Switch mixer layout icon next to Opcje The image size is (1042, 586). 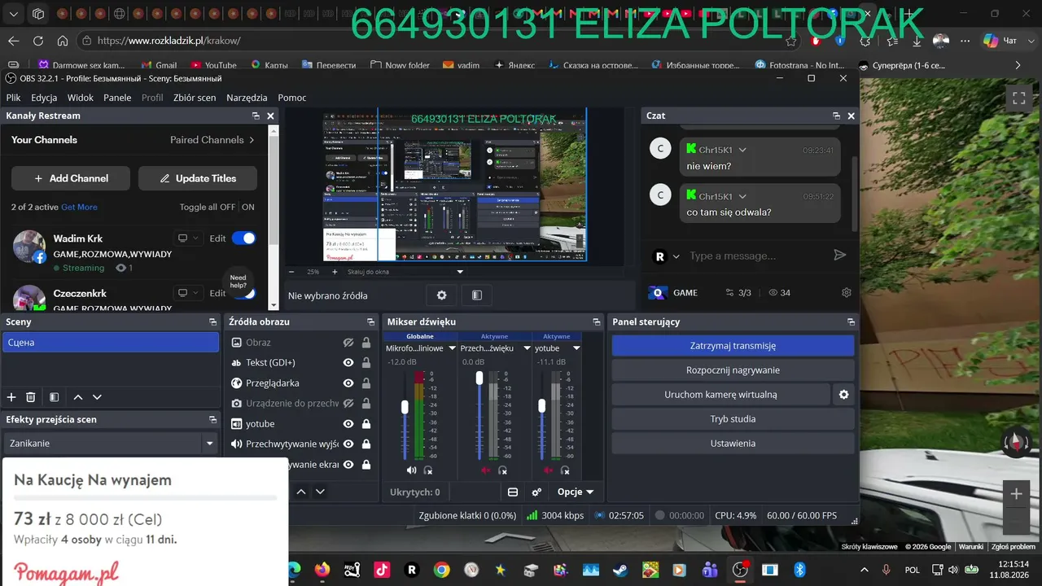(x=513, y=492)
